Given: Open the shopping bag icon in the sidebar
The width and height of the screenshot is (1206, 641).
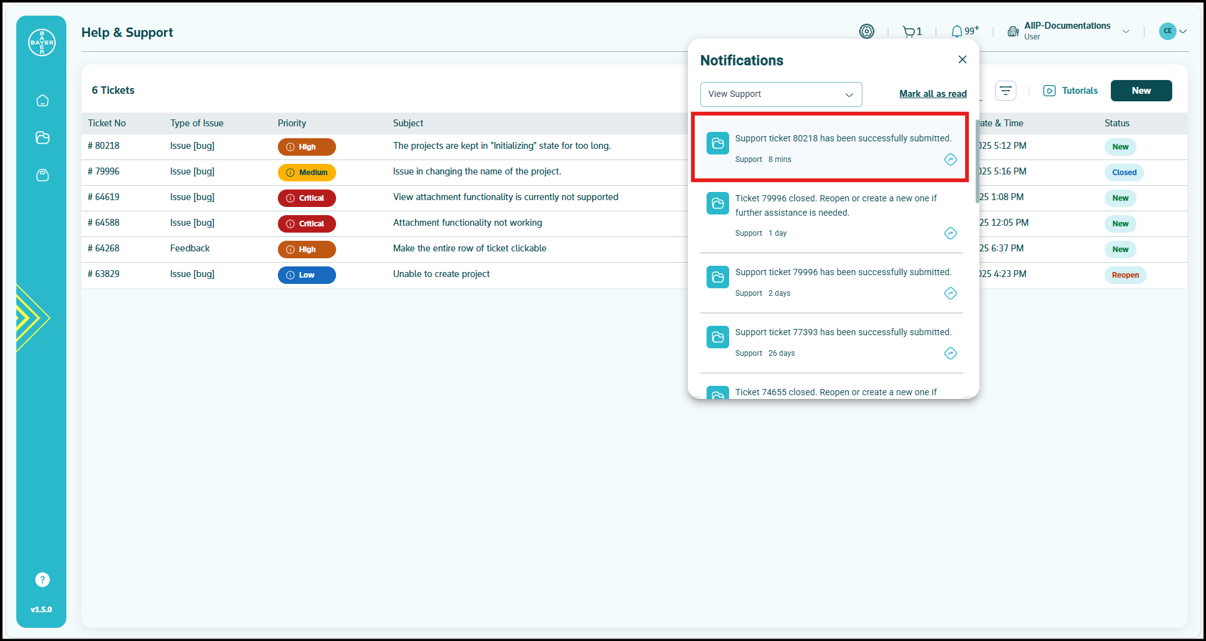Looking at the screenshot, I should (x=42, y=175).
